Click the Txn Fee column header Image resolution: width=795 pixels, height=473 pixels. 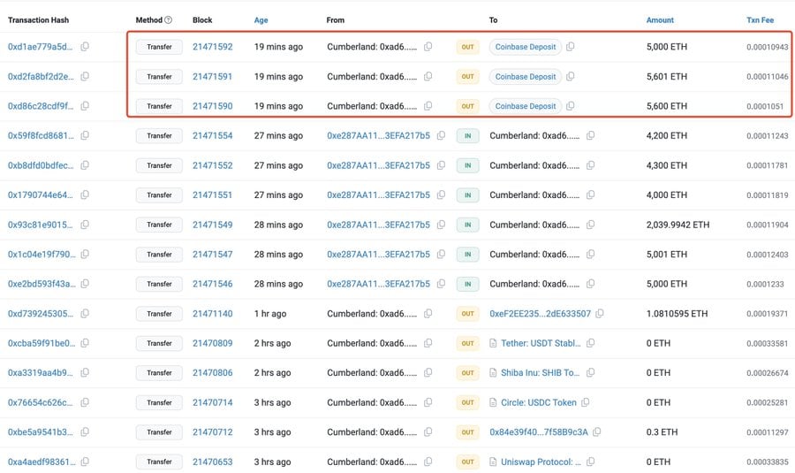pyautogui.click(x=760, y=19)
